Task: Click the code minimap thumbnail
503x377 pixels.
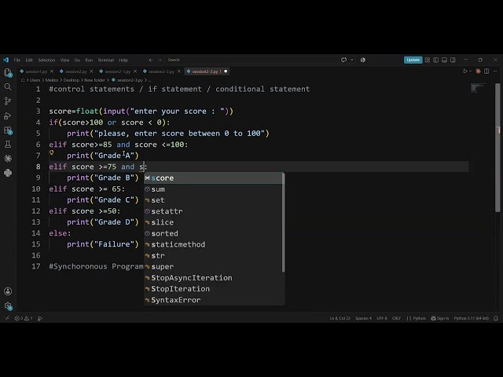Action: [x=478, y=87]
